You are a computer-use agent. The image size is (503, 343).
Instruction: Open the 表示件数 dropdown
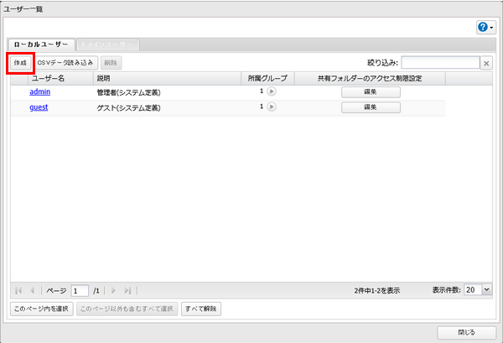coord(486,289)
